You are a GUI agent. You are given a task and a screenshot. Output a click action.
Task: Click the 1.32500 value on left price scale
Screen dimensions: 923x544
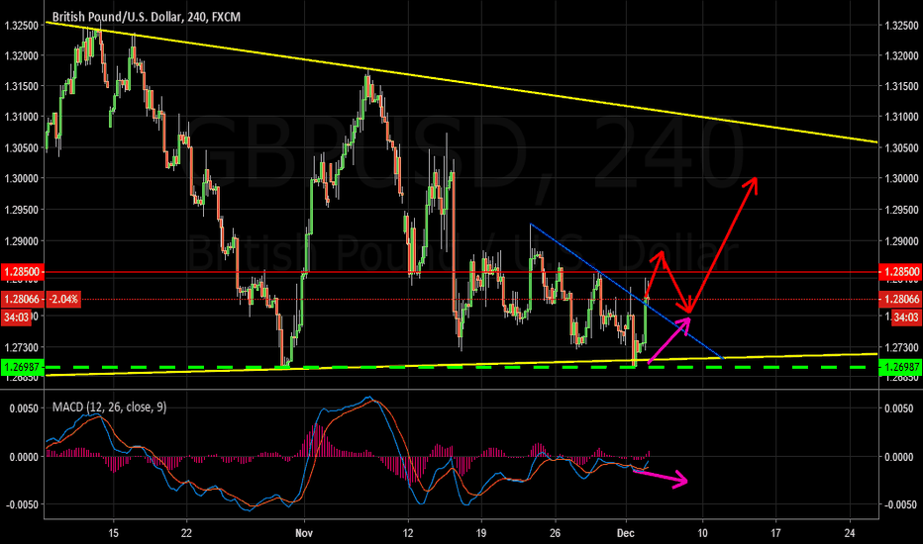pos(21,26)
